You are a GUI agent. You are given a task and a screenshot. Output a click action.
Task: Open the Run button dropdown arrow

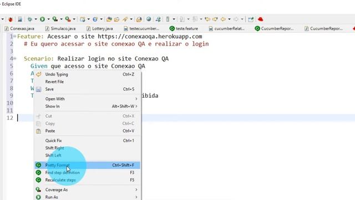[x=48, y=19]
